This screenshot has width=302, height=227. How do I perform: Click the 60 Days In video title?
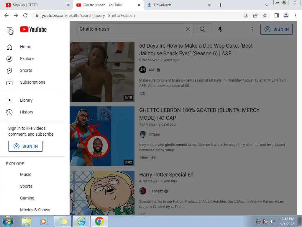[x=196, y=50]
